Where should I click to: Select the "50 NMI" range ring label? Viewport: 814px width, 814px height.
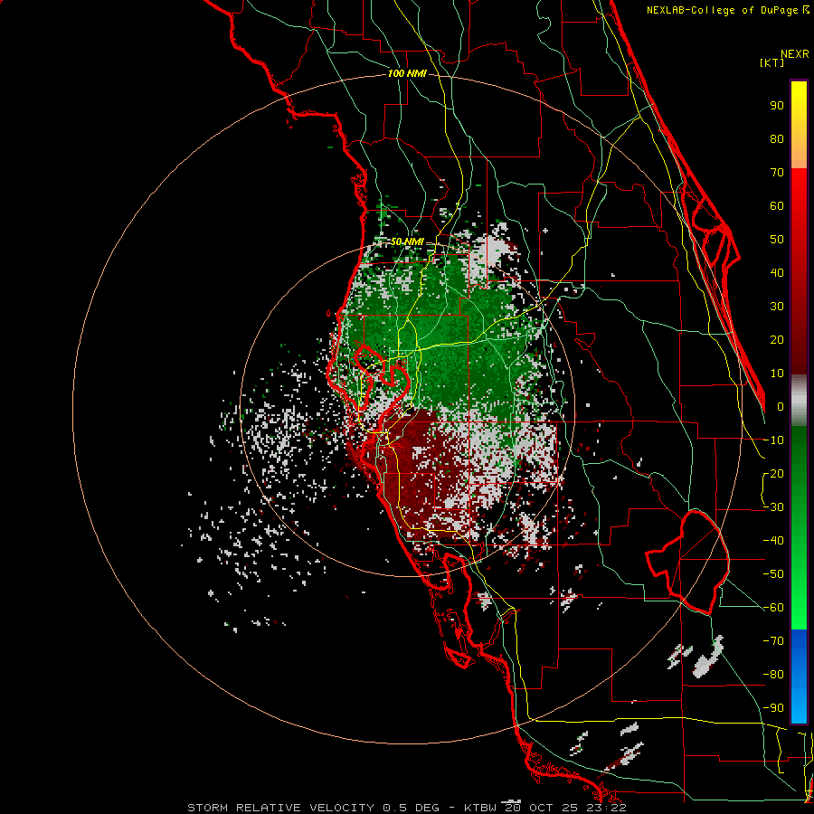407,241
